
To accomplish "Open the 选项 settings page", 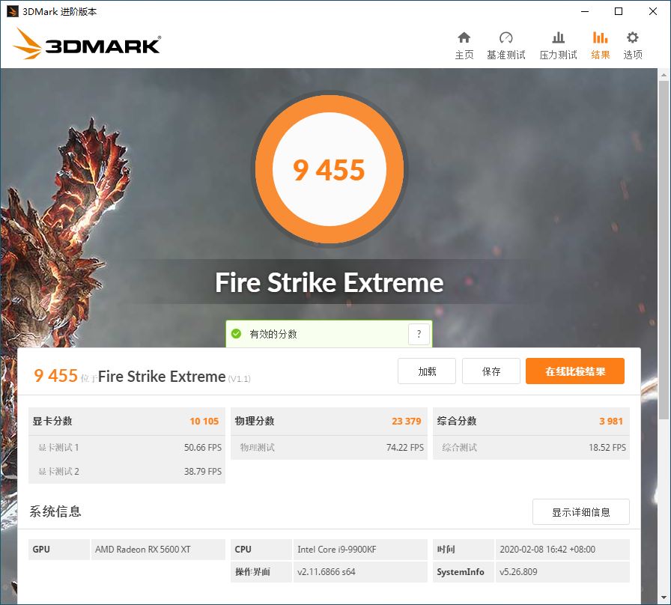I will click(x=633, y=43).
